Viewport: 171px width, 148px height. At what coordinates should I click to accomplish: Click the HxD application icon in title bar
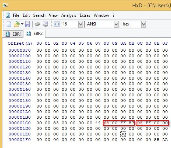pos(6,5)
